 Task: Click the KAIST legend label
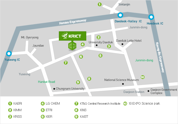coord(84,117)
